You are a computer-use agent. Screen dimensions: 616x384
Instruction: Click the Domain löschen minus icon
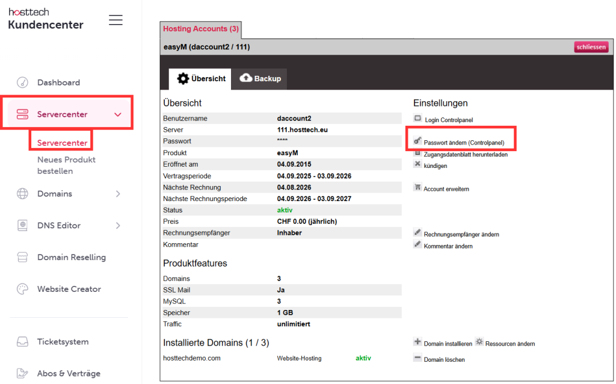coord(417,358)
